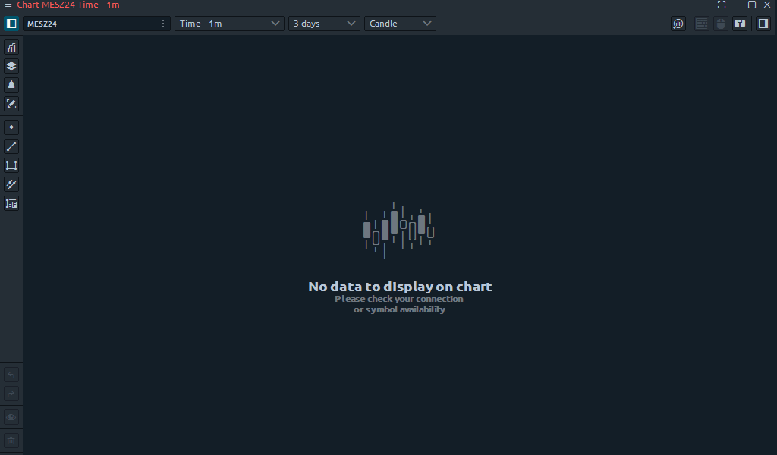Toggle the right sidebar panel button

click(763, 24)
